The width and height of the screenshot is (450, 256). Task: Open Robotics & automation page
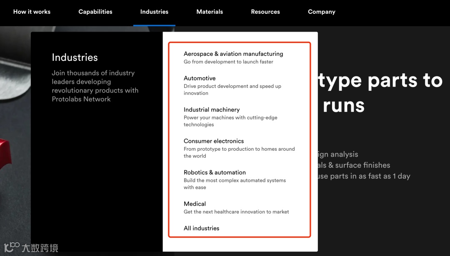[x=215, y=172]
